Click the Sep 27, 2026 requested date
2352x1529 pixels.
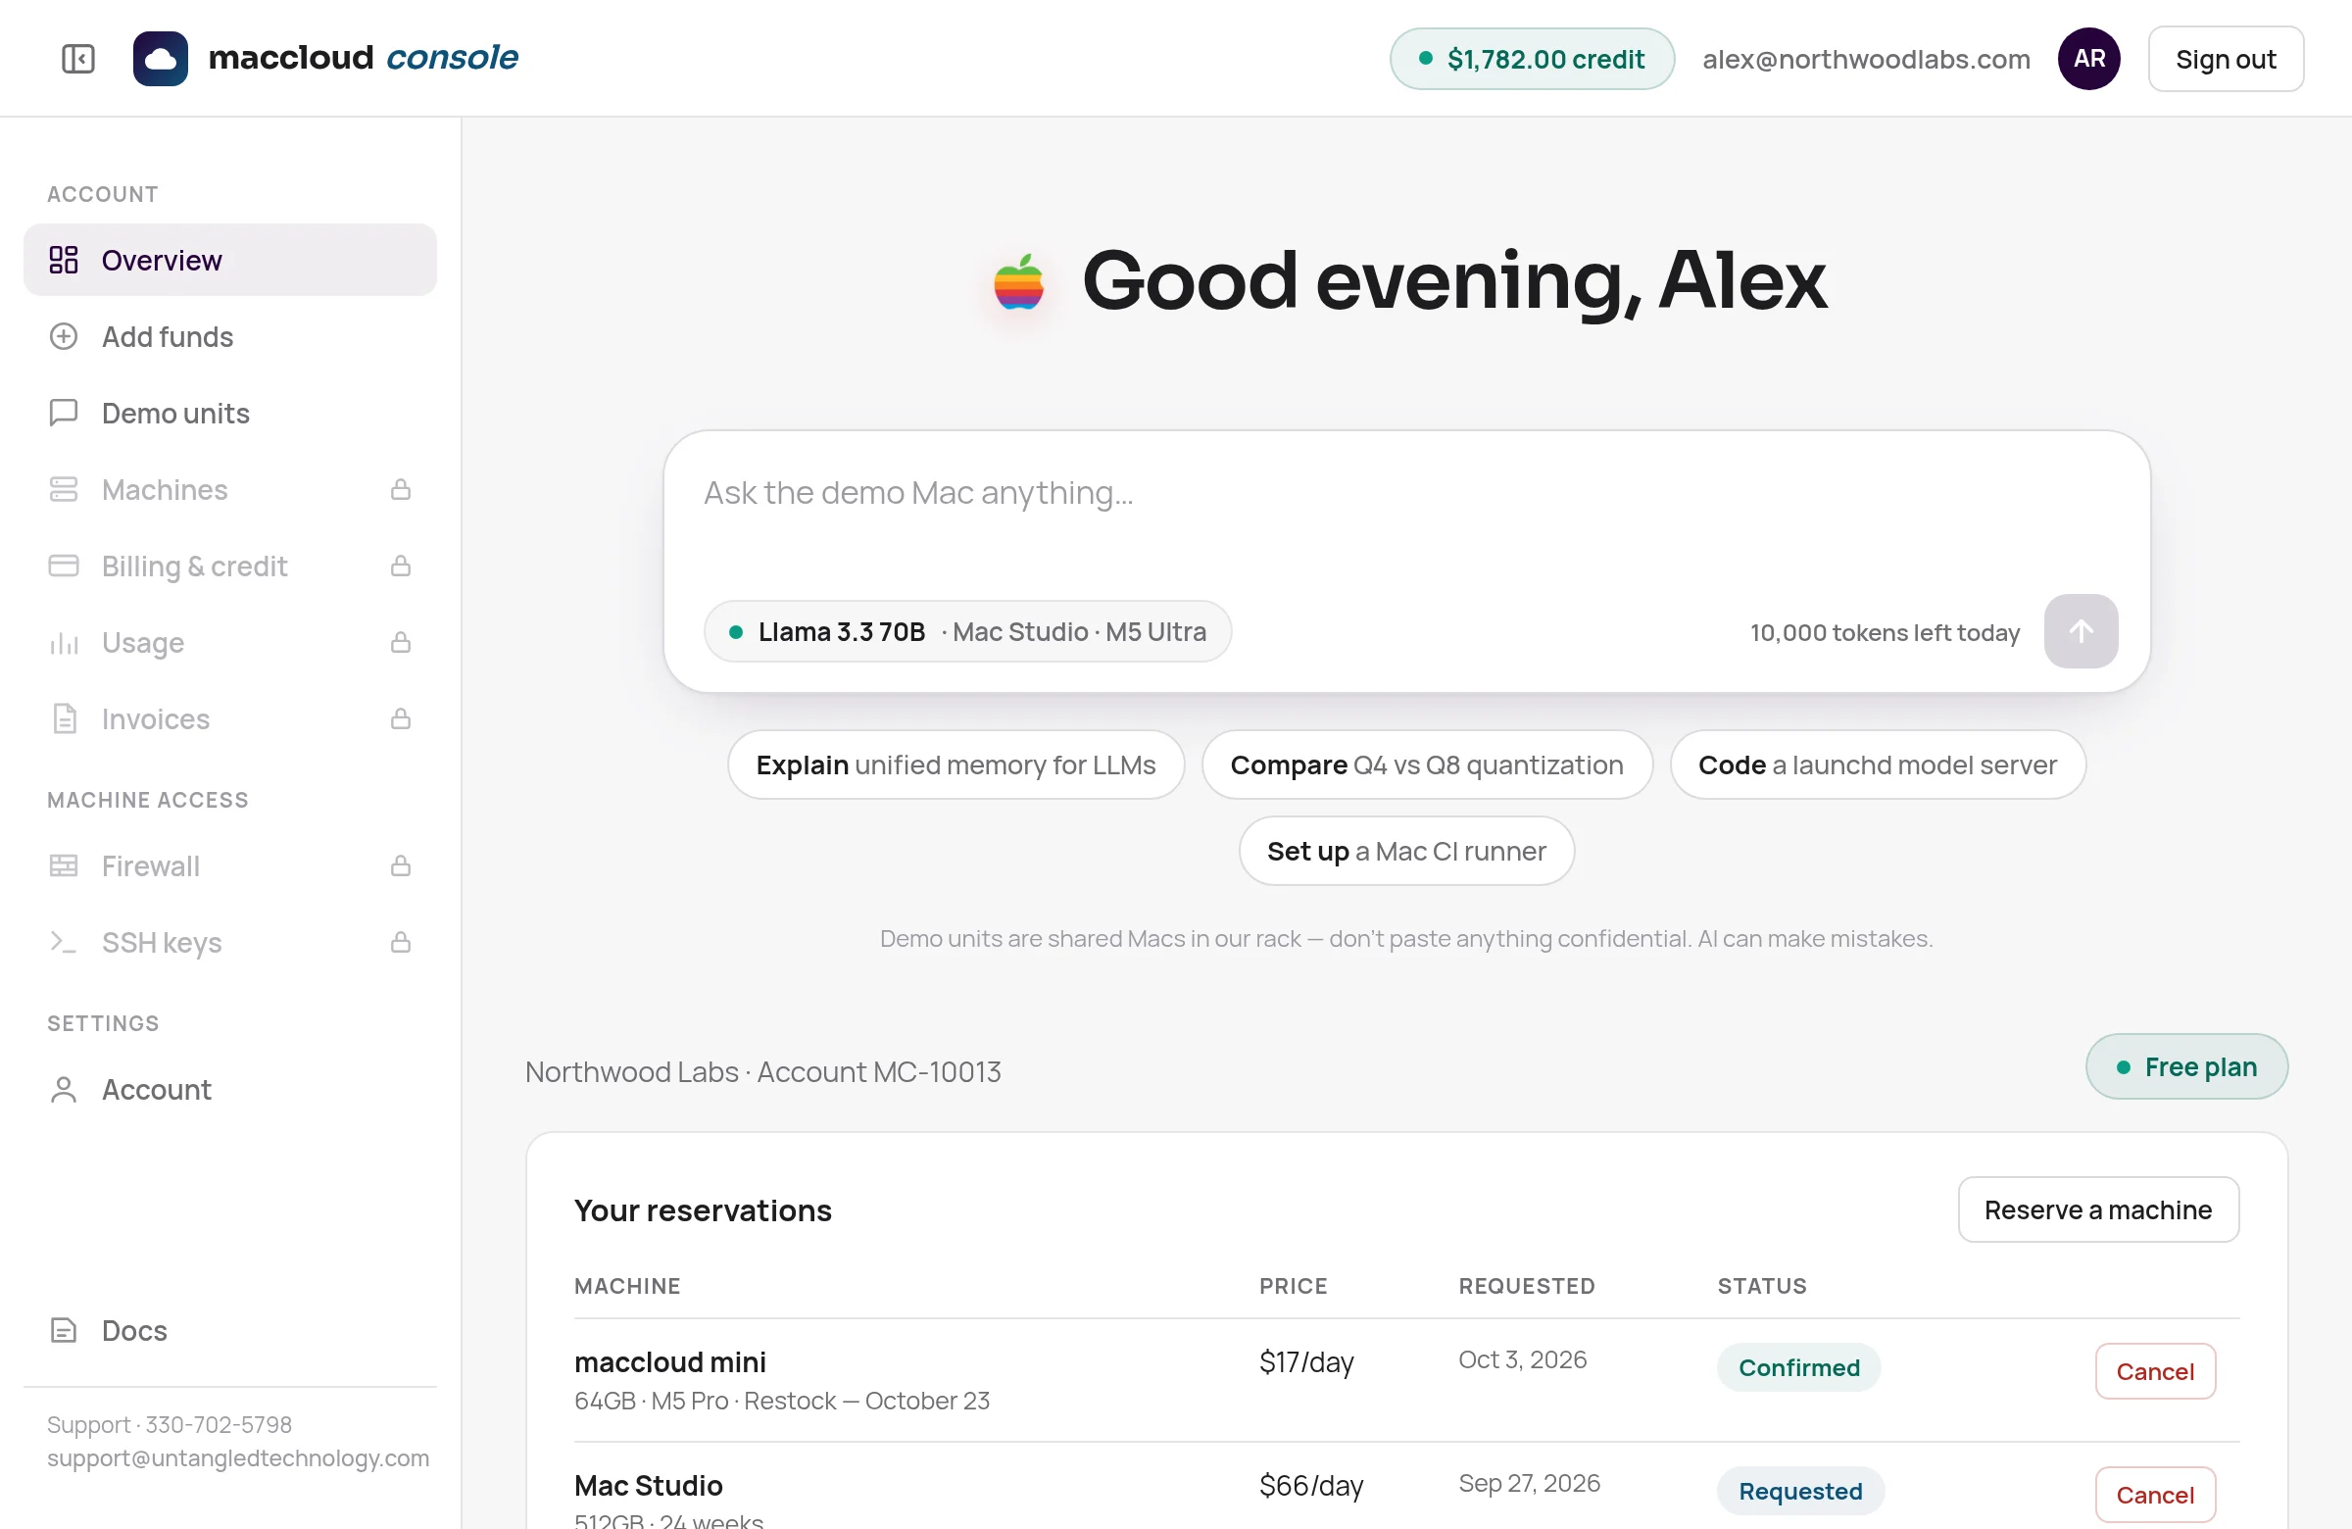[x=1530, y=1484]
